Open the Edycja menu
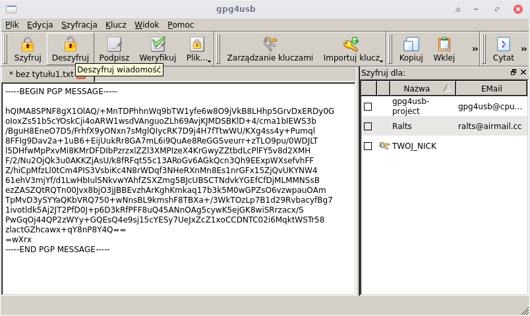This screenshot has width=530, height=316. coord(40,24)
